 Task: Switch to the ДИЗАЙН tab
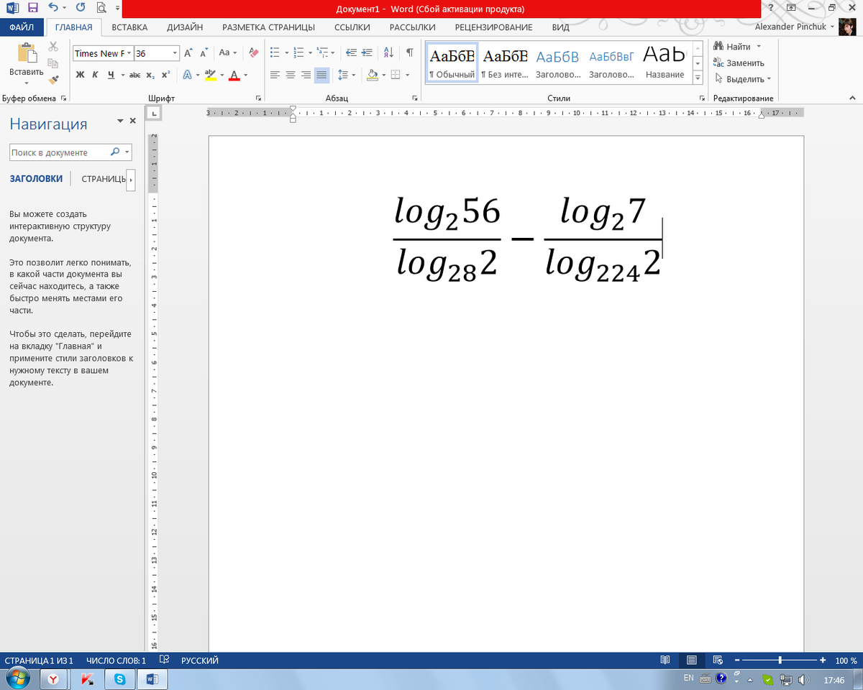pyautogui.click(x=185, y=27)
